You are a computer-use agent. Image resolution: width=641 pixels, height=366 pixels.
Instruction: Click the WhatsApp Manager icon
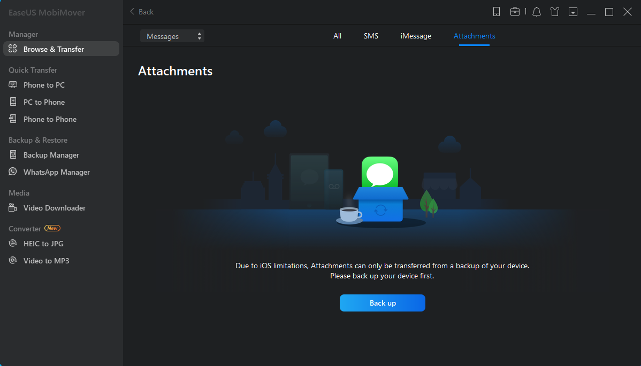point(13,172)
